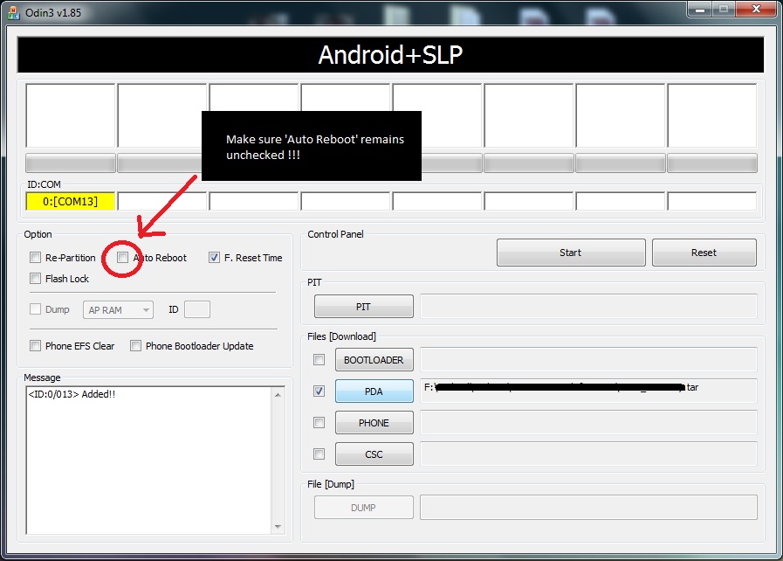Viewport: 783px width, 561px height.
Task: Click the Message box scroll up arrow
Action: pos(278,395)
